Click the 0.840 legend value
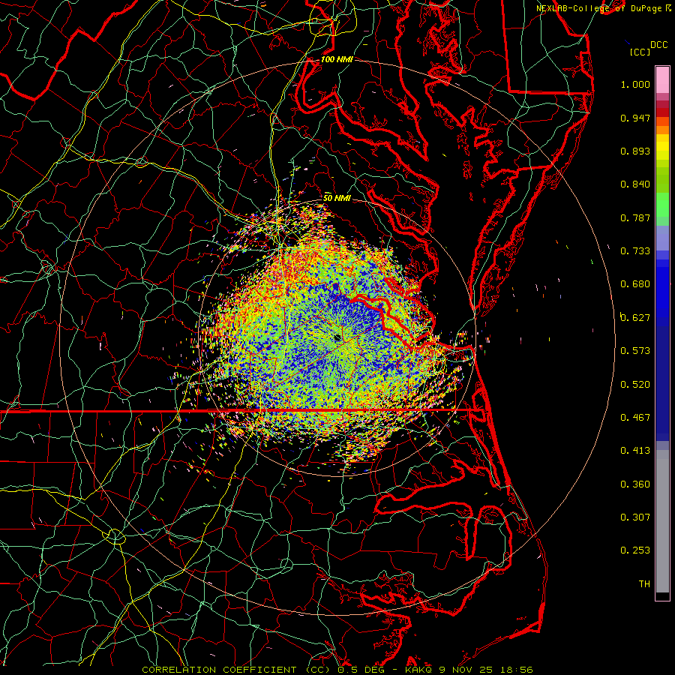This screenshot has width=675, height=675. coord(635,184)
